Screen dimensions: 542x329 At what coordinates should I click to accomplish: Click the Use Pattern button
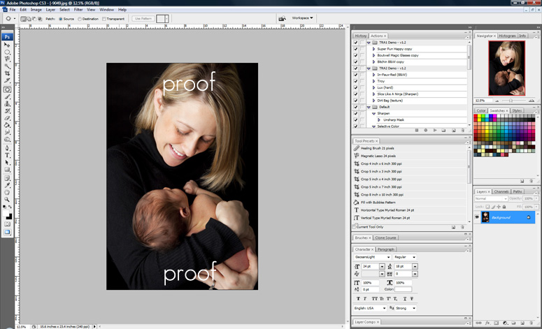143,19
